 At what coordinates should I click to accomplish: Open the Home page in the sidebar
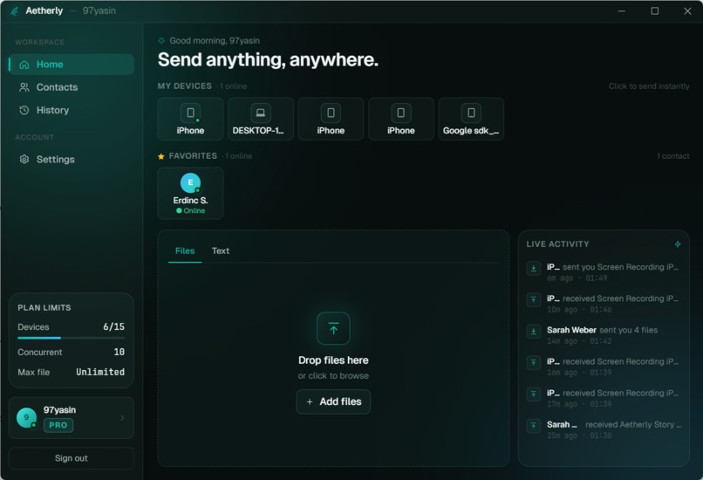click(x=72, y=65)
